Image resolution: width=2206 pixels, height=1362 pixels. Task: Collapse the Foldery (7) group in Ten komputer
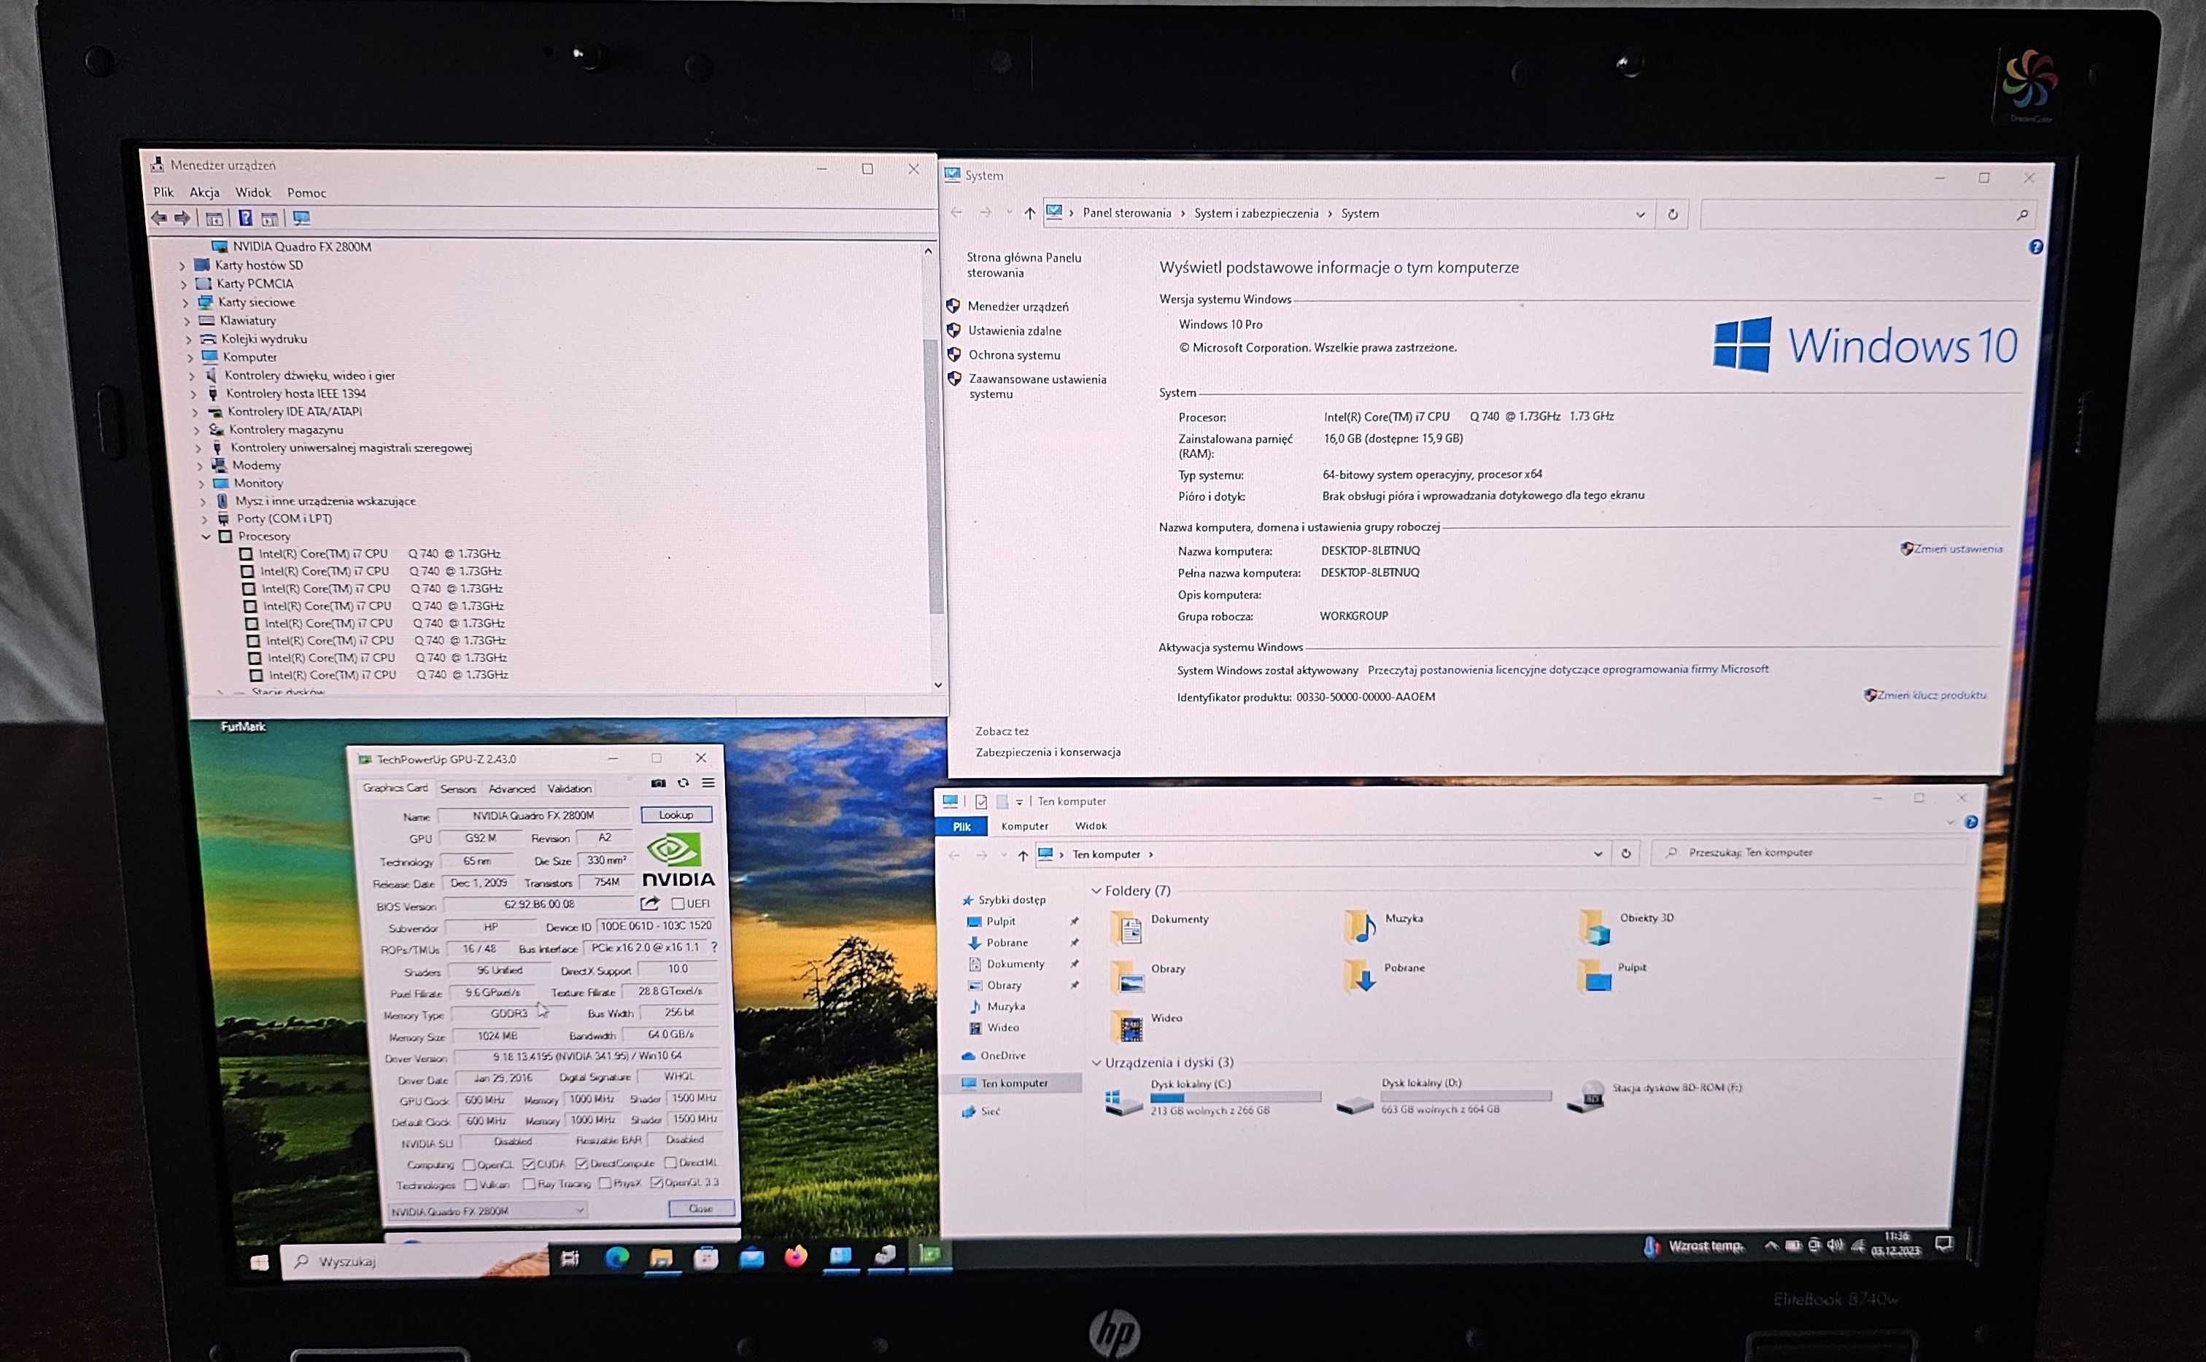click(x=1096, y=891)
